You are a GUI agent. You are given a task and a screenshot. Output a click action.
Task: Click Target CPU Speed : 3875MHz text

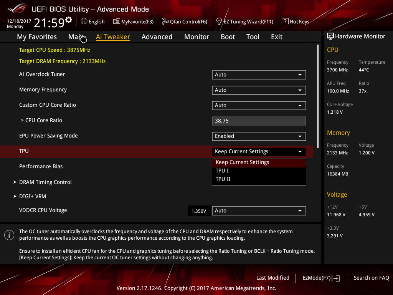click(x=54, y=50)
